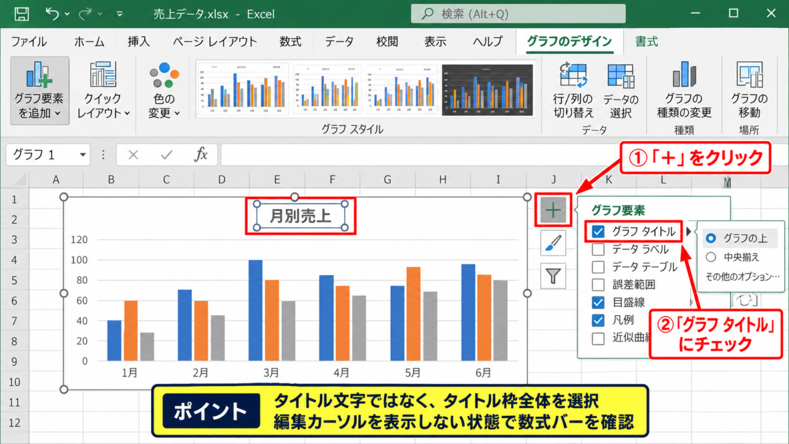Open the 書式 ribbon tab
This screenshot has width=789, height=444.
click(647, 42)
